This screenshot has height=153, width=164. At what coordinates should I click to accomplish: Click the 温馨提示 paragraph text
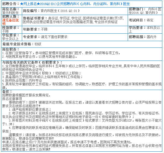(82, 137)
